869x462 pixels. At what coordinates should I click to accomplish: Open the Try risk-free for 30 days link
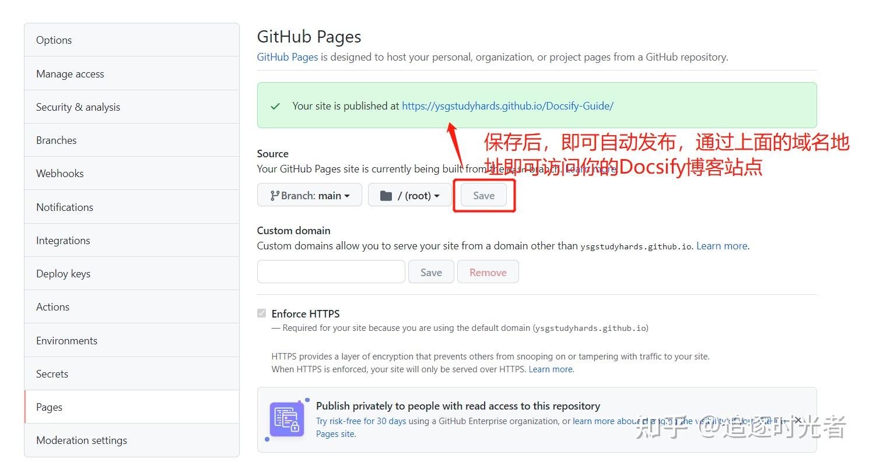pyautogui.click(x=361, y=421)
